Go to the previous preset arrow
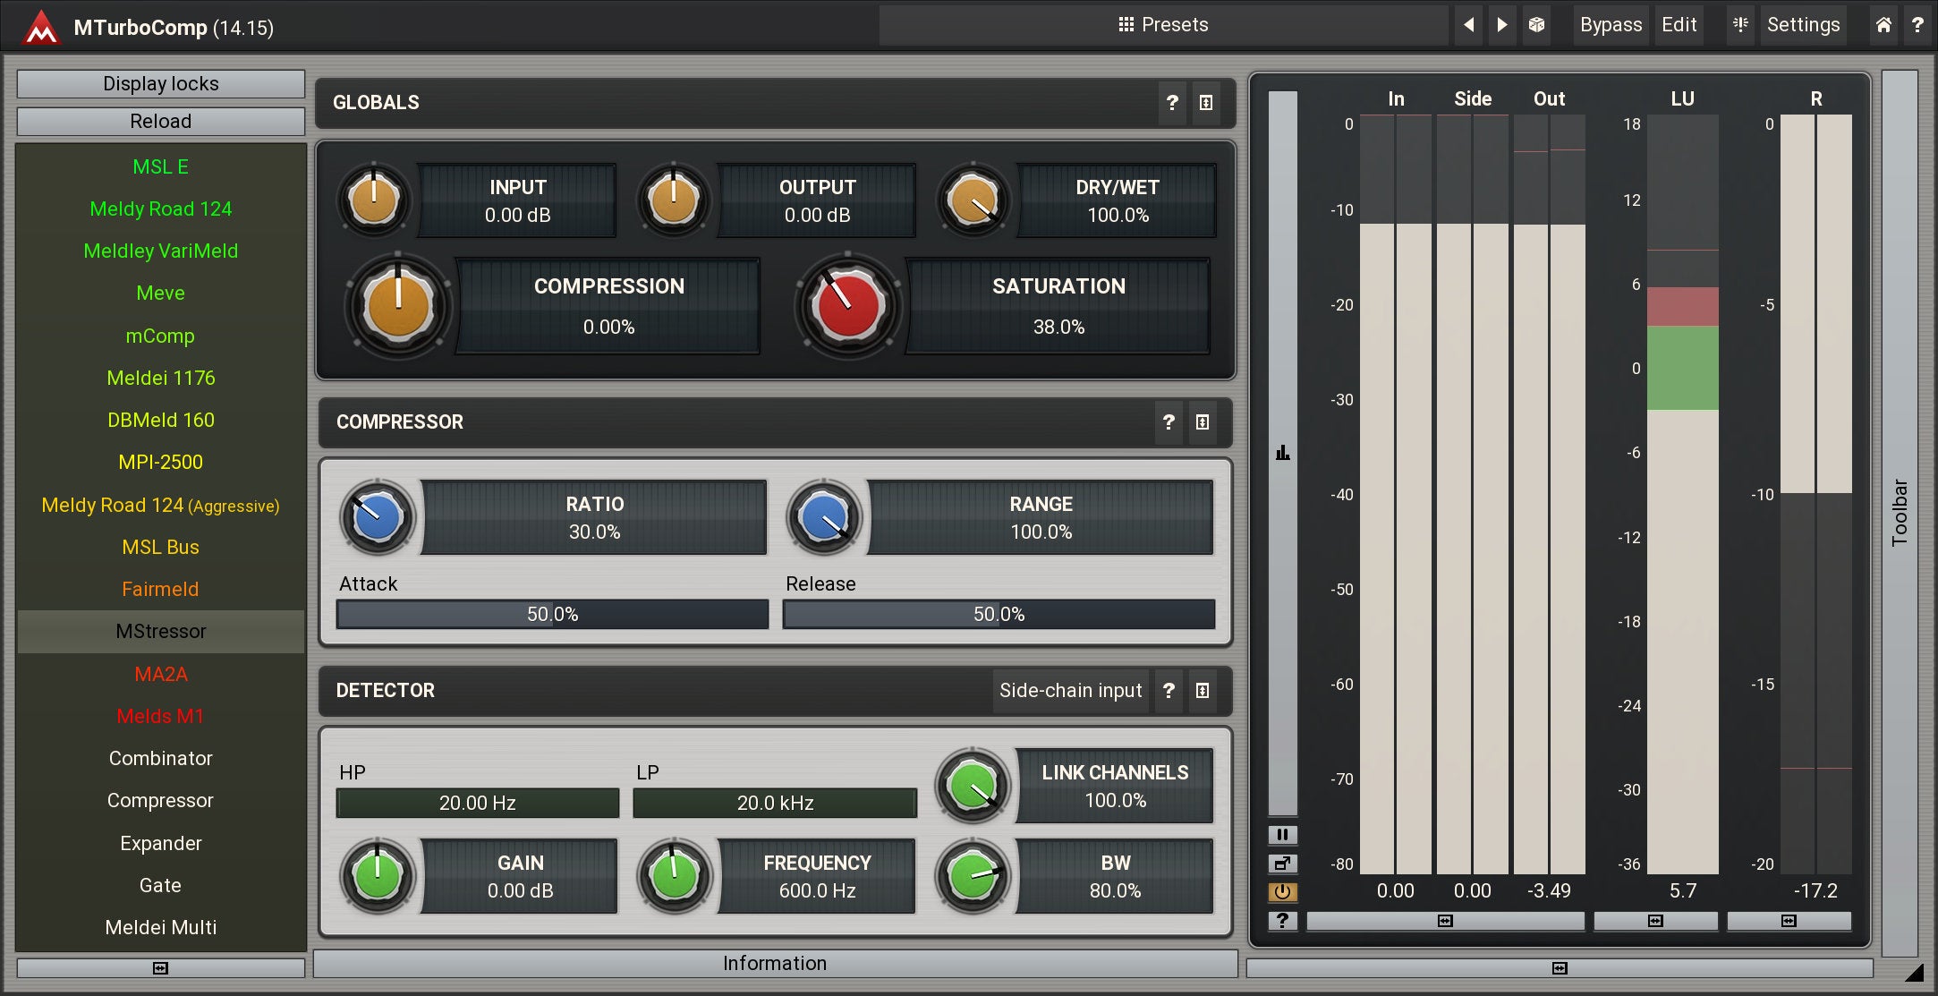 tap(1468, 25)
